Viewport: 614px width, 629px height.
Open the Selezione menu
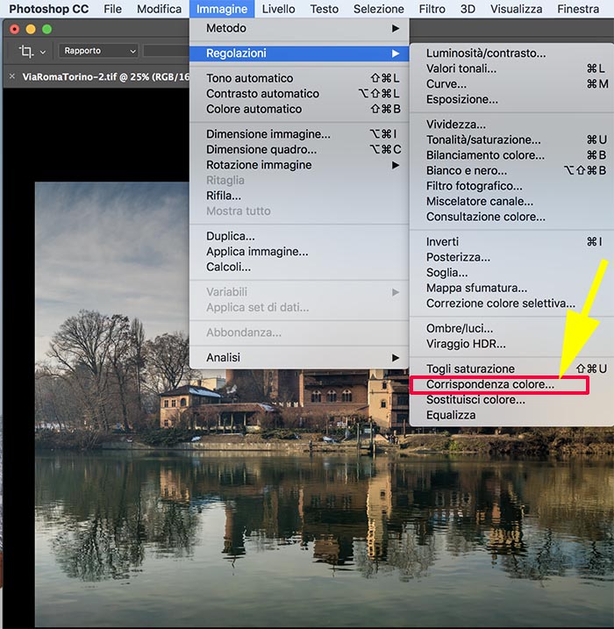click(x=379, y=9)
